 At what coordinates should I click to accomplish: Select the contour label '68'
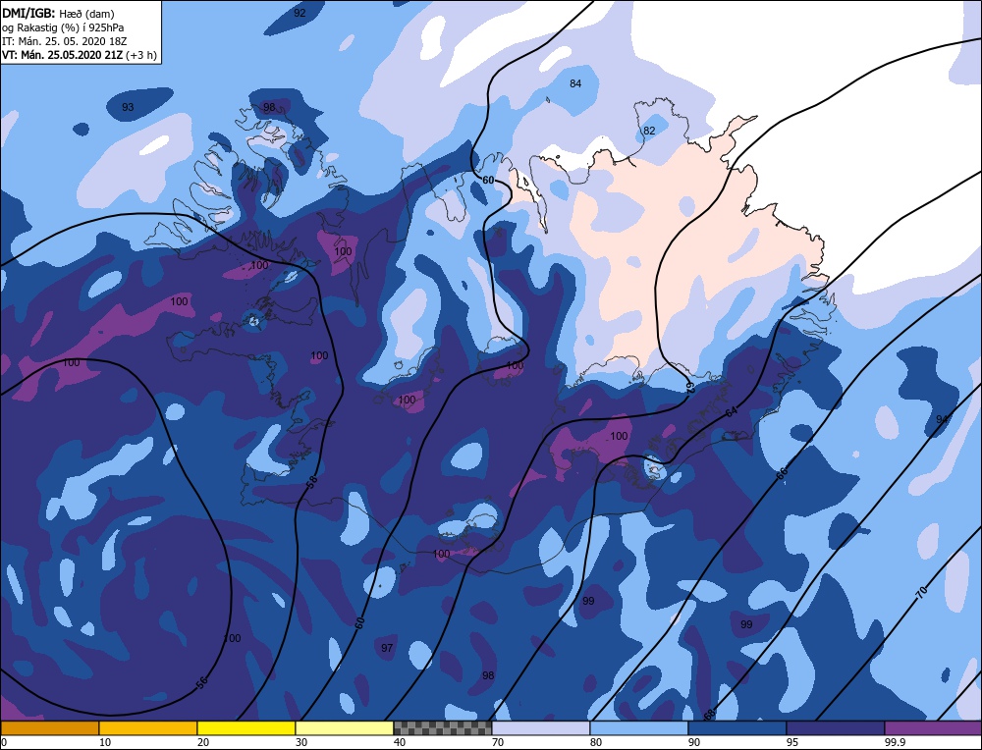709,715
